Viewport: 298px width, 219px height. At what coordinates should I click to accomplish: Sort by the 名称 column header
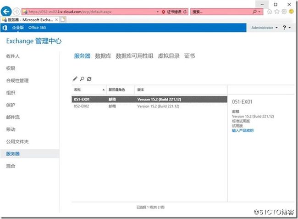coord(89,90)
